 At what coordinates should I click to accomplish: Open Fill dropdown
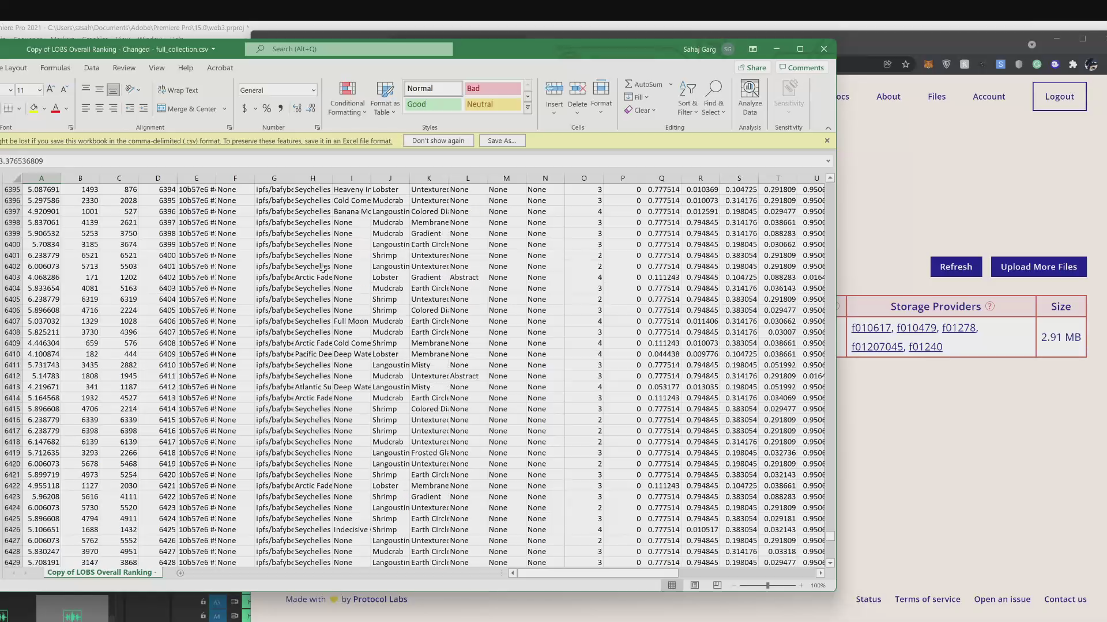(x=637, y=97)
